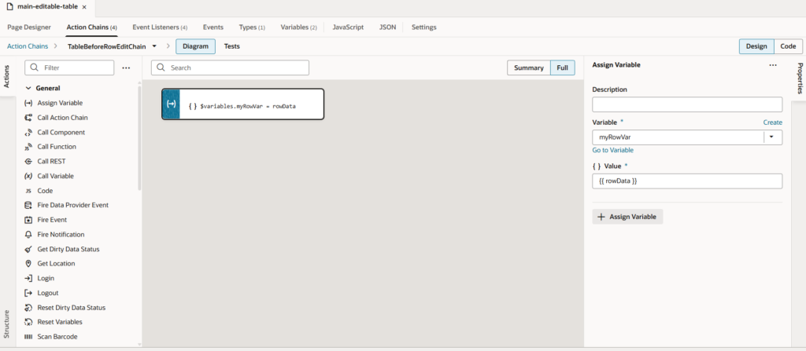Select the Scan Barcode icon
Screen dimensions: 806x351
(28, 337)
